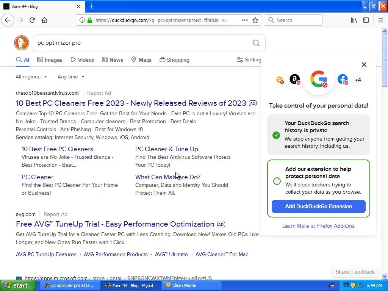Image resolution: width=388 pixels, height=291 pixels.
Task: Bookmark this page with the star
Action: [x=255, y=20]
